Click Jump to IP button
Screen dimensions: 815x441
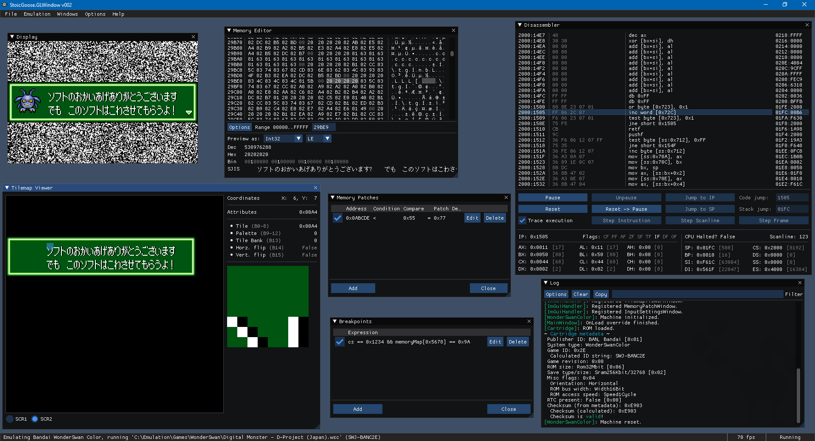coord(700,198)
